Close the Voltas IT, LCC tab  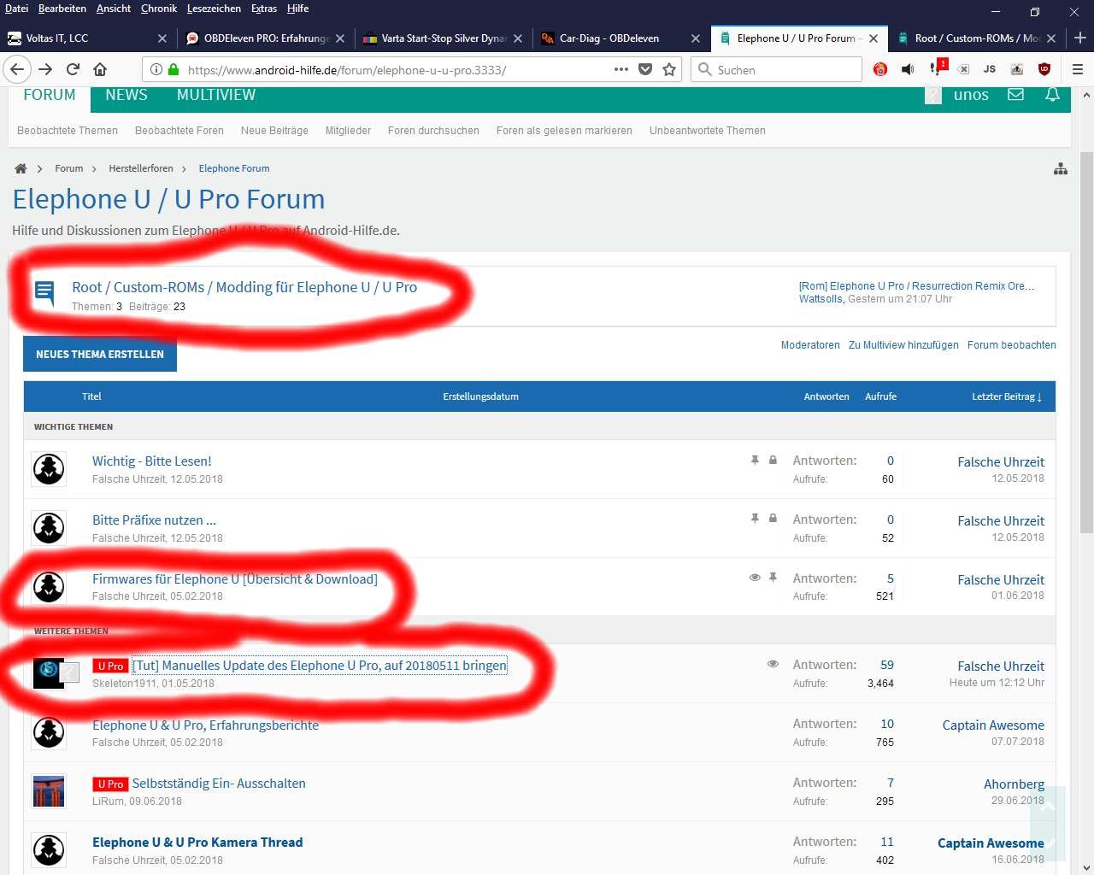pos(162,38)
